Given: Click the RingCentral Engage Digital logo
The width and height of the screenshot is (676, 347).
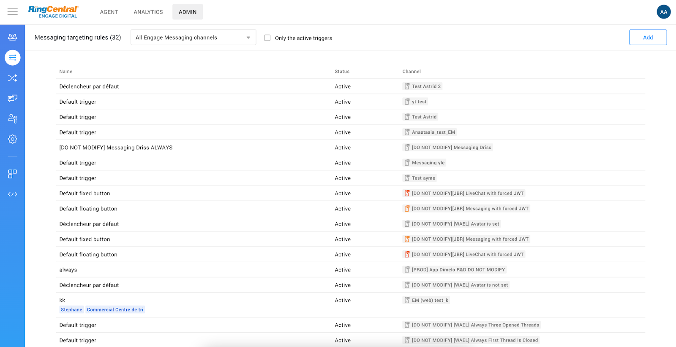Looking at the screenshot, I should coord(53,12).
